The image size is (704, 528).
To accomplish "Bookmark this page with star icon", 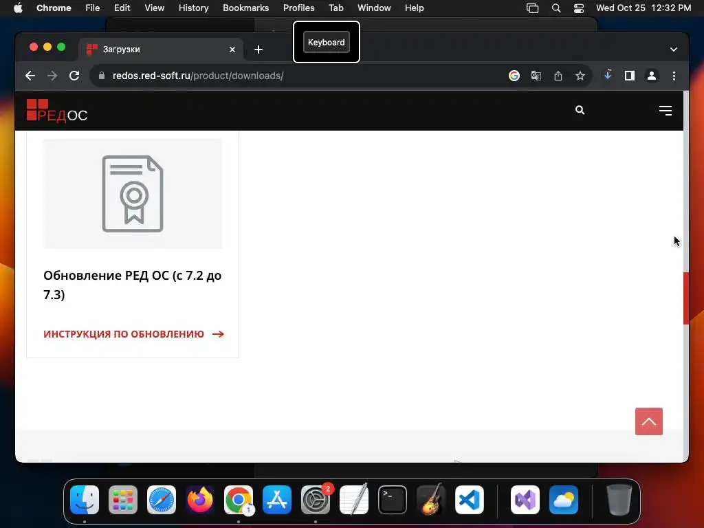I will pos(580,76).
